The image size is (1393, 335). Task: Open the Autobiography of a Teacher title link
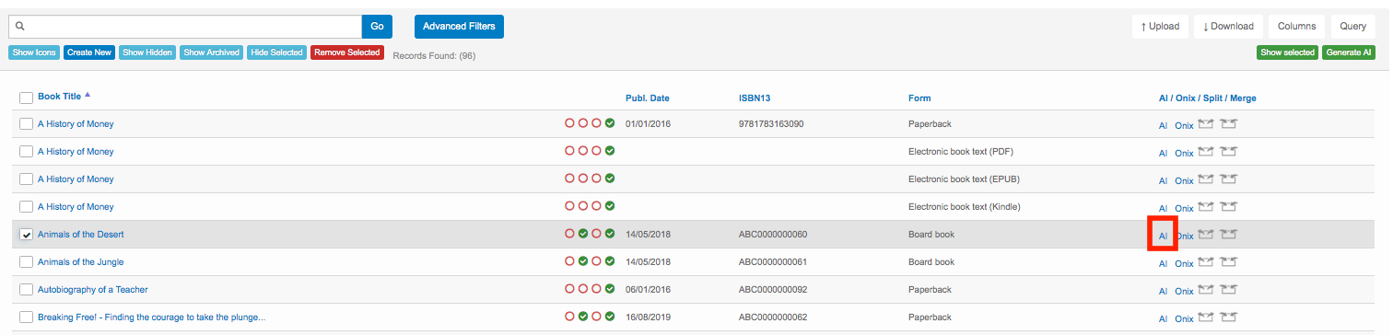[x=93, y=290]
